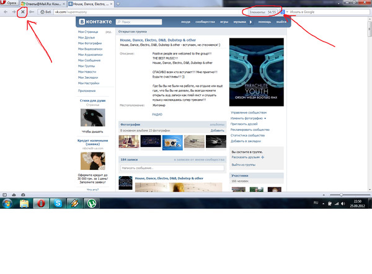Open File Explorer from taskbar

24,203
